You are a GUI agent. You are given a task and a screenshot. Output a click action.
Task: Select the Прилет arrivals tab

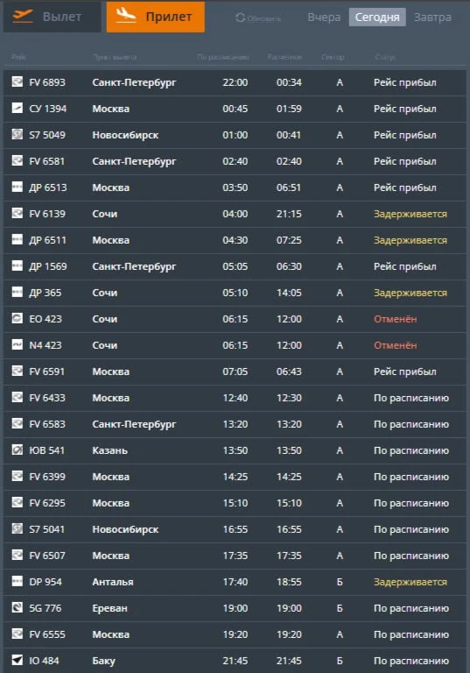pos(155,17)
